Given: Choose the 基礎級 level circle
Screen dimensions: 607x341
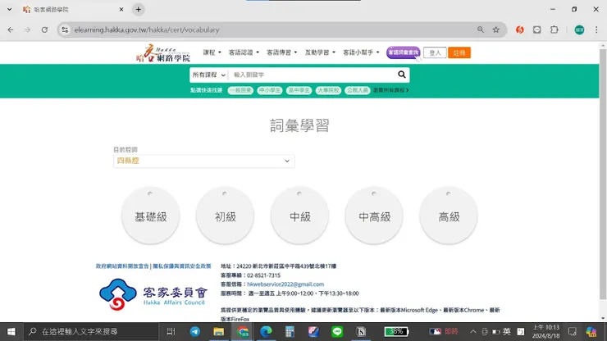Looking at the screenshot, I should (x=151, y=216).
